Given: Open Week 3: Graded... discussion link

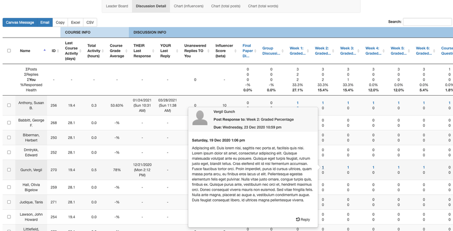Looking at the screenshot, I should coord(348,51).
